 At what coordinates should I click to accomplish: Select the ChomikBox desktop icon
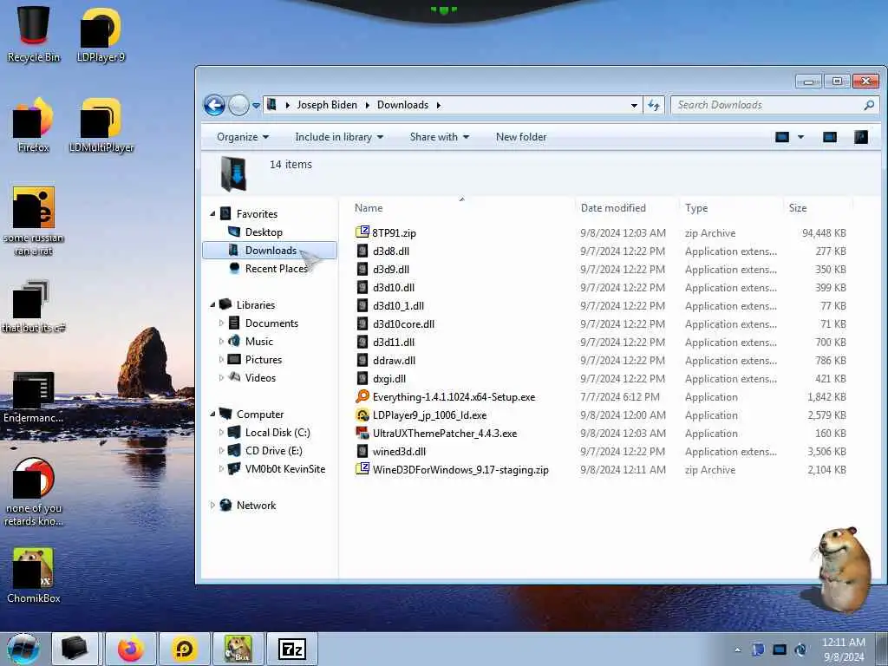click(34, 575)
